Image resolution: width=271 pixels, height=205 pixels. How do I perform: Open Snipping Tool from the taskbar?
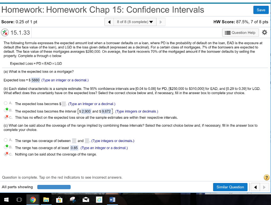73,200
